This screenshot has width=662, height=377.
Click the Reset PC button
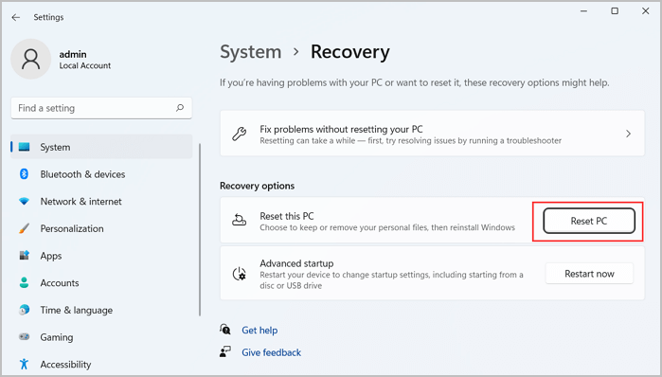(x=589, y=221)
